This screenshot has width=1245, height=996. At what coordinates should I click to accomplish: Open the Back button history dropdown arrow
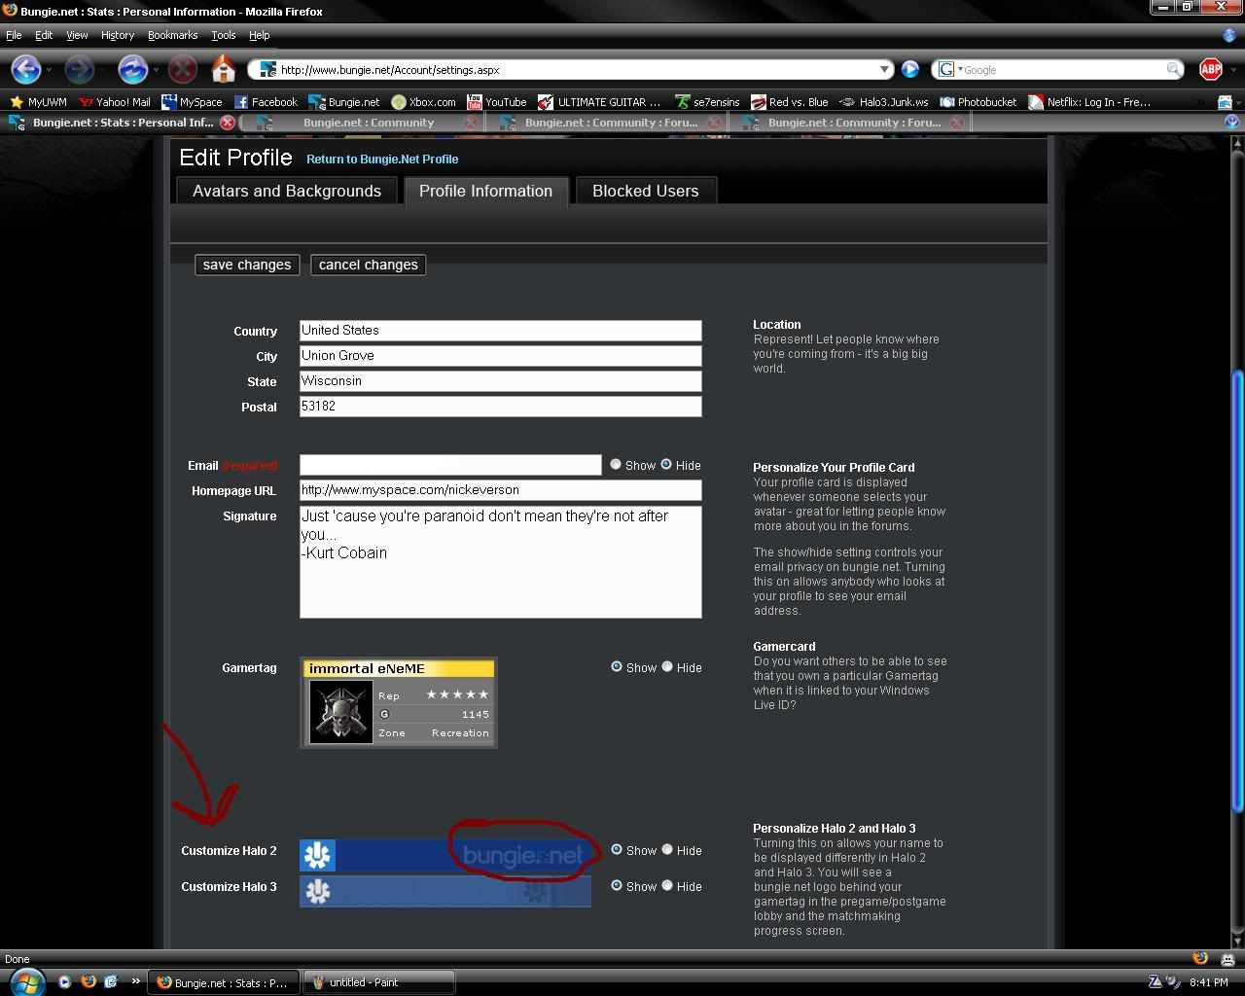click(51, 69)
